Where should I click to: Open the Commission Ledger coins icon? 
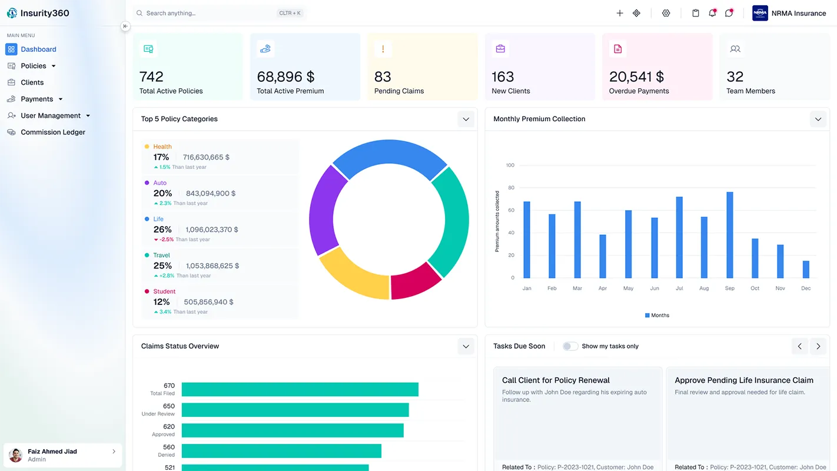click(11, 132)
